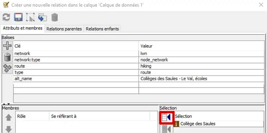Click the paste tags icon below trash
267x133 pixels.
(7, 68)
